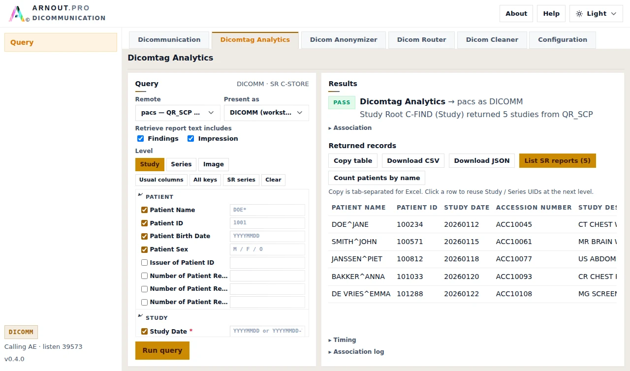Screen dimensions: 630x371
Task: Click patient ID 100571
Action: click(x=410, y=242)
